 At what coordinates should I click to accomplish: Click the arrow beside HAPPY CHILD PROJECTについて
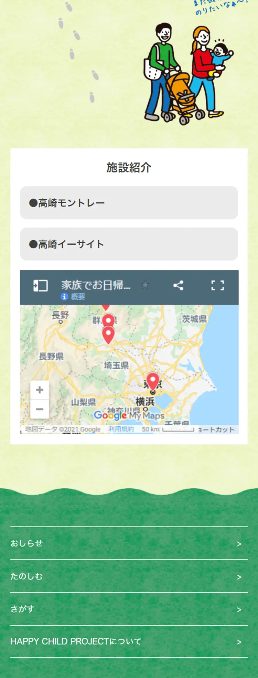click(x=239, y=642)
